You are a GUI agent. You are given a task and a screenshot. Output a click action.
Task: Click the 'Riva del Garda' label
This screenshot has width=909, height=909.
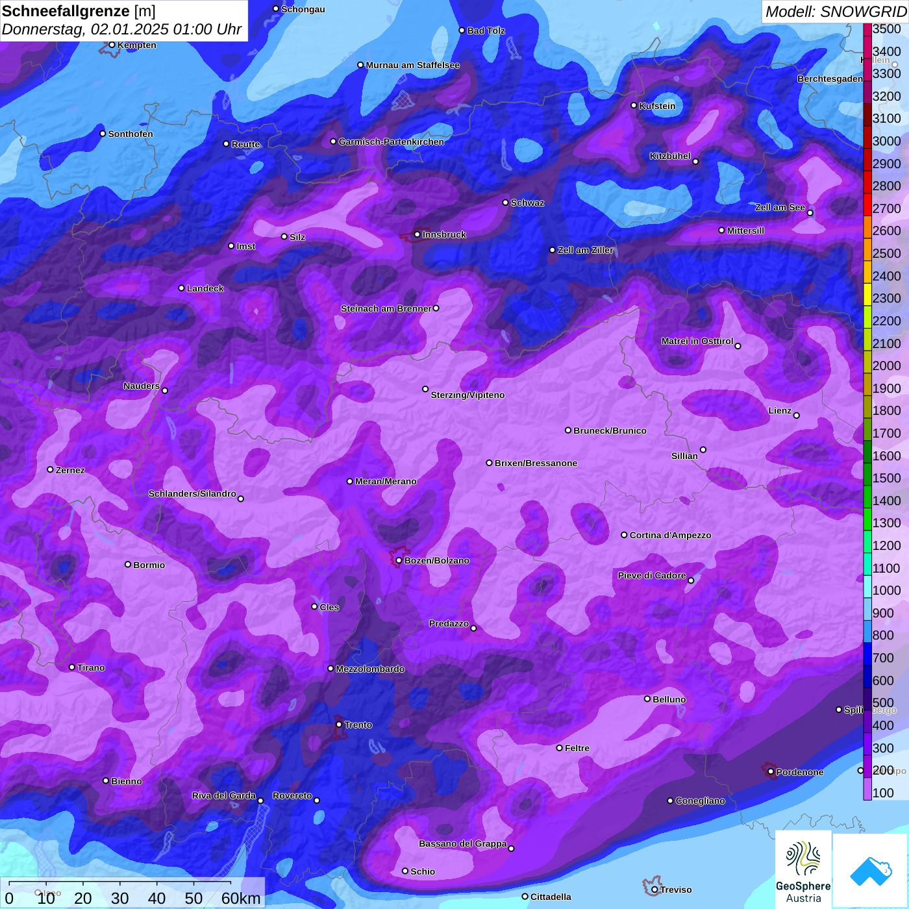224,795
